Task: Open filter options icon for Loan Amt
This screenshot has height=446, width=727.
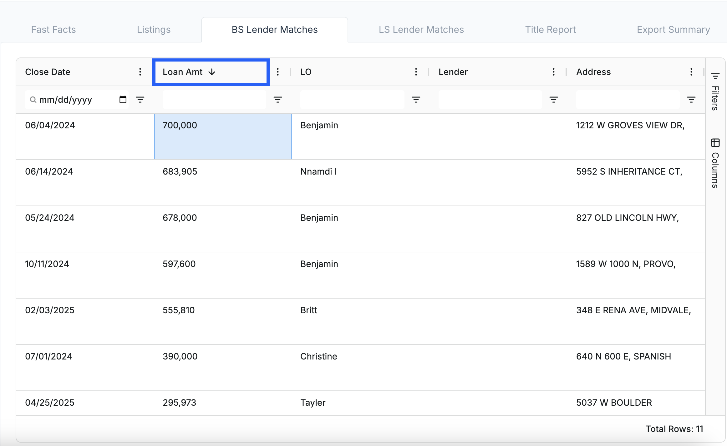Action: pos(278,100)
